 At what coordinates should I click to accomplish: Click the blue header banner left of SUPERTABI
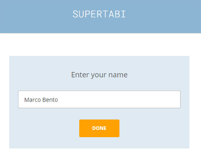pyautogui.click(x=35, y=16)
